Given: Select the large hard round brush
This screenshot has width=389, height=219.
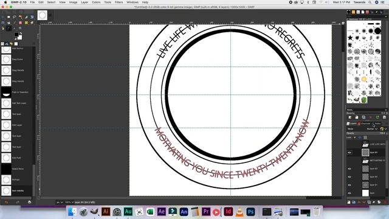Looking at the screenshot, I should (x=377, y=31).
